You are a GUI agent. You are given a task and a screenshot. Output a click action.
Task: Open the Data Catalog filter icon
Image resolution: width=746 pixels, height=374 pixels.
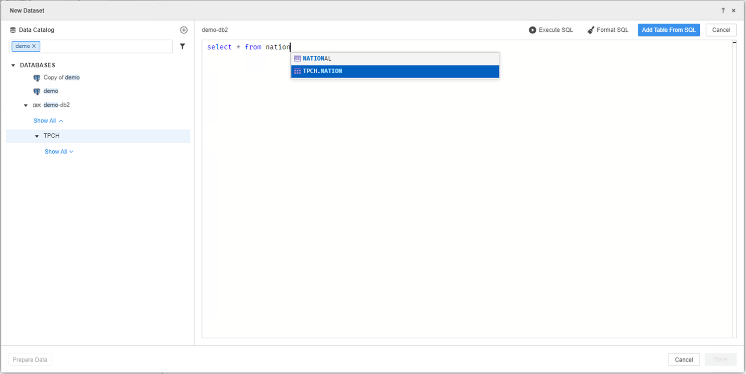[x=183, y=46]
